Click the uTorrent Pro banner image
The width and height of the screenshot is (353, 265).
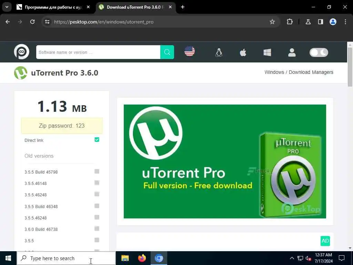225,161
